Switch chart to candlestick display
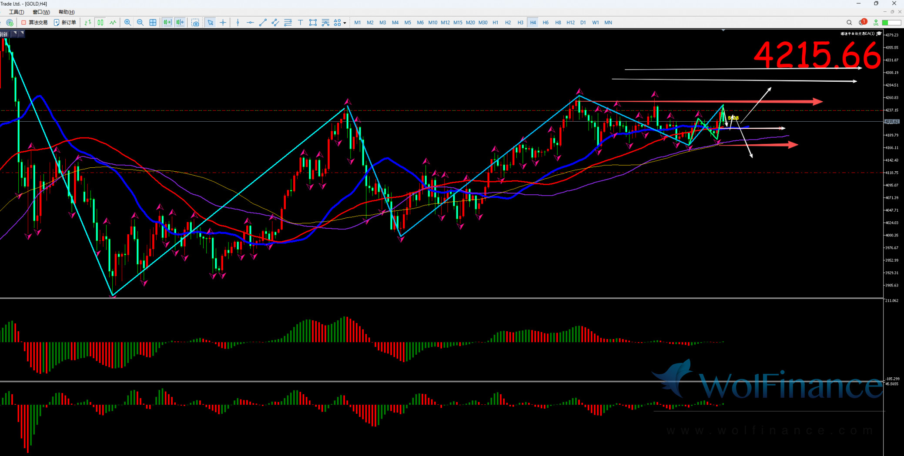Image resolution: width=904 pixels, height=456 pixels. (x=100, y=23)
